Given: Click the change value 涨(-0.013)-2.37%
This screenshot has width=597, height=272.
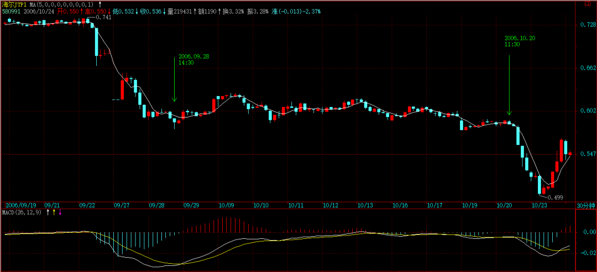Looking at the screenshot, I should point(296,12).
